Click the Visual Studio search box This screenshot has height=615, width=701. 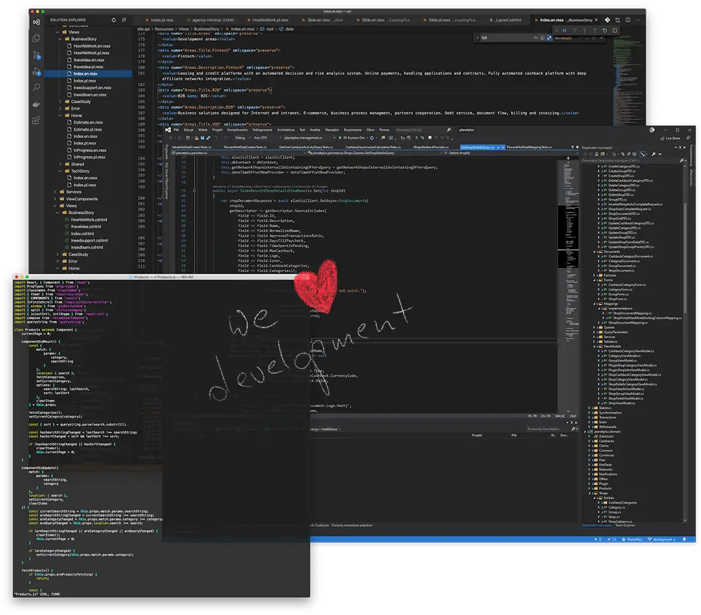point(423,130)
